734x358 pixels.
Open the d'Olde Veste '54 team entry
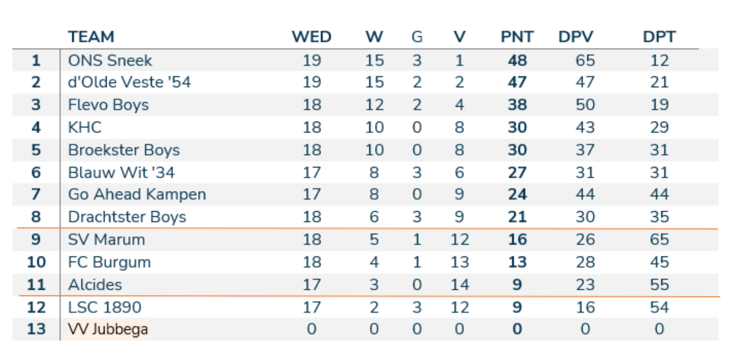pos(129,83)
